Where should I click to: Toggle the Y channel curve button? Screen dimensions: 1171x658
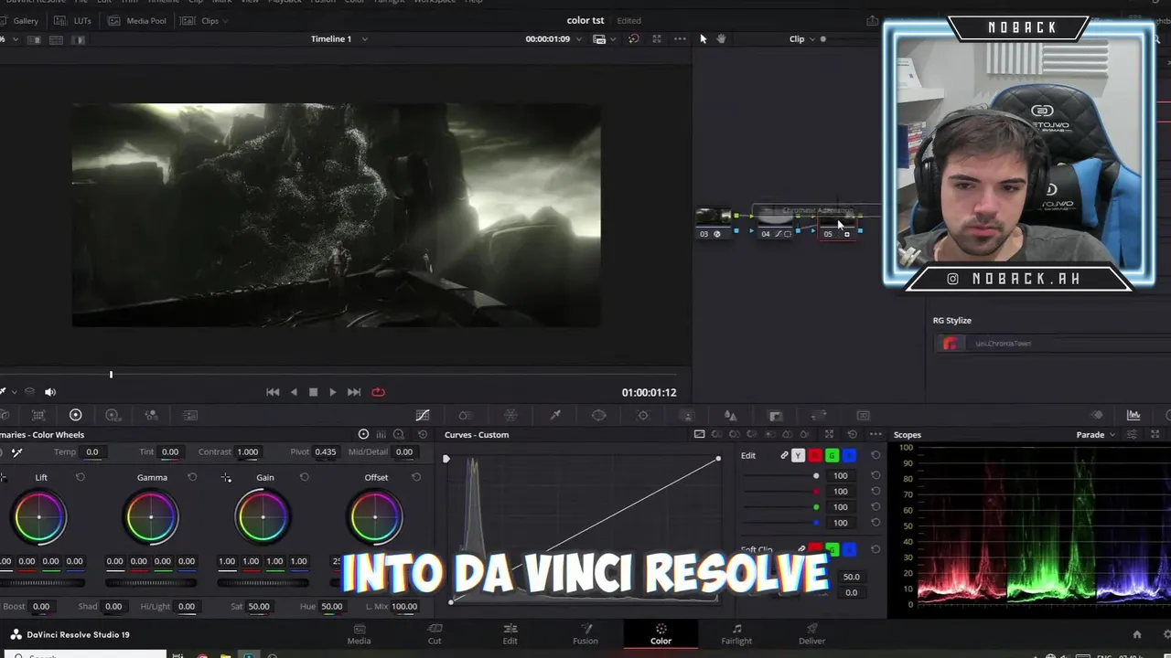(x=798, y=455)
